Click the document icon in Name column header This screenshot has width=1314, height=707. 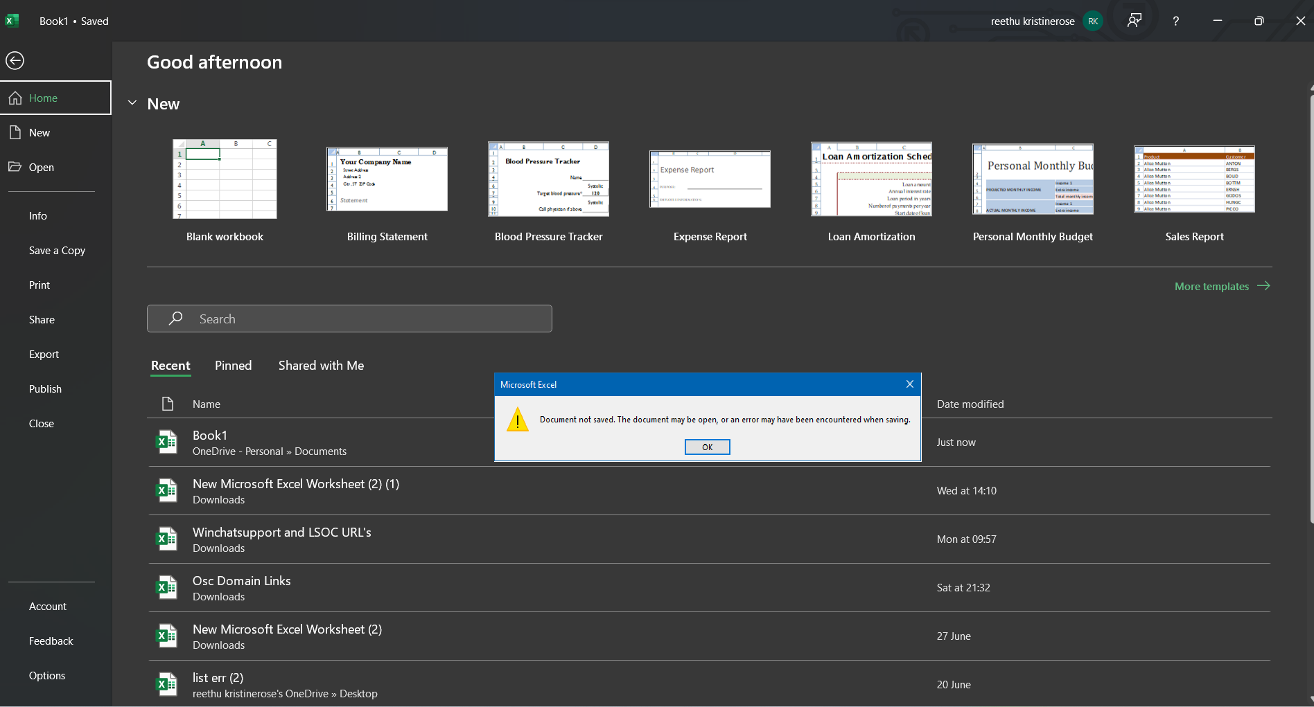tap(167, 404)
